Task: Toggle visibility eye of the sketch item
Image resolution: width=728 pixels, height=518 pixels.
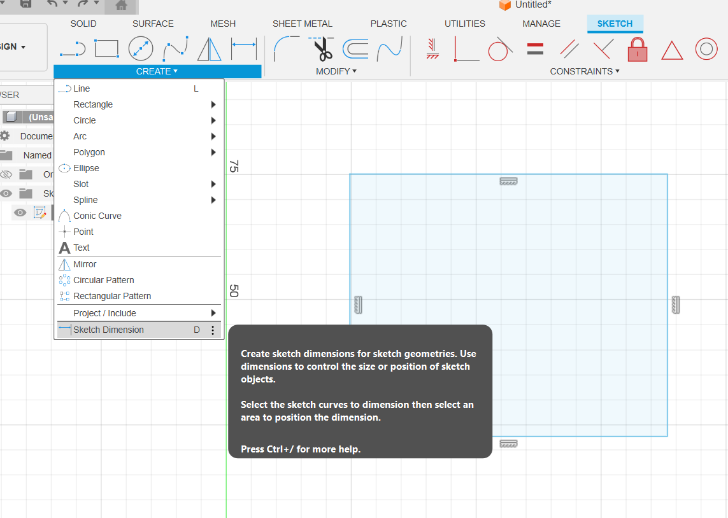Action: click(x=20, y=213)
